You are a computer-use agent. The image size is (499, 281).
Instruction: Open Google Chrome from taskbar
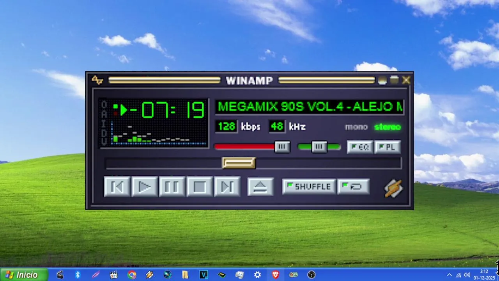click(x=132, y=275)
